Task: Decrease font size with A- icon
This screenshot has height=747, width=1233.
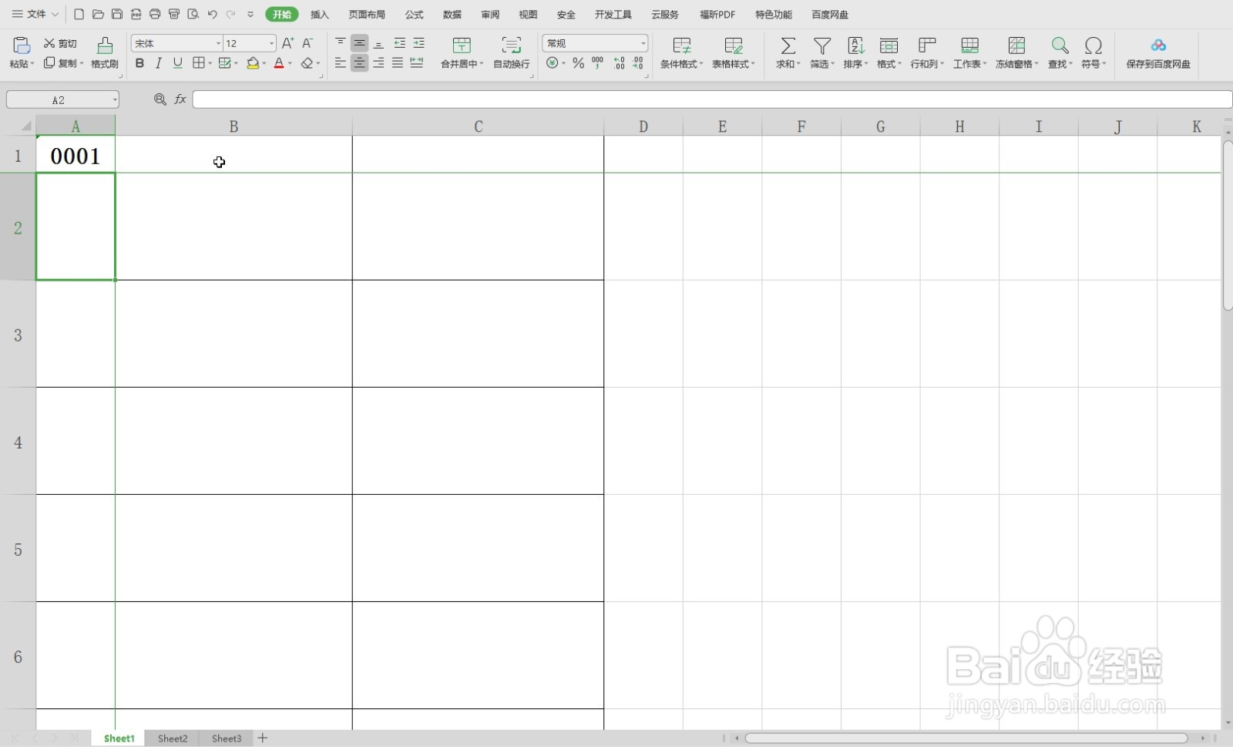Action: (307, 43)
